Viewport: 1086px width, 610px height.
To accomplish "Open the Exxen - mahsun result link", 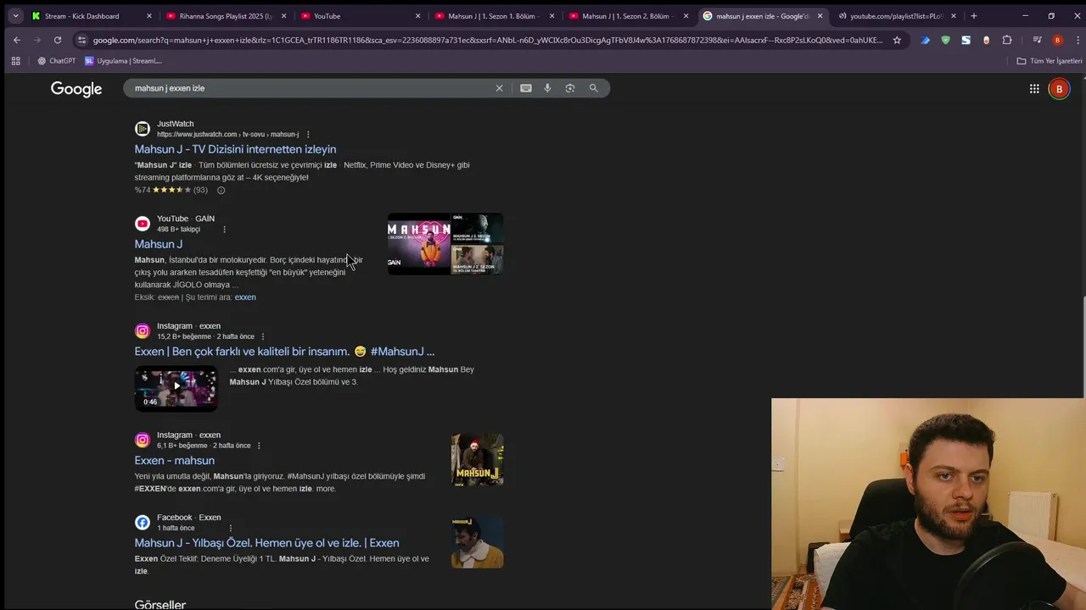I will click(175, 461).
